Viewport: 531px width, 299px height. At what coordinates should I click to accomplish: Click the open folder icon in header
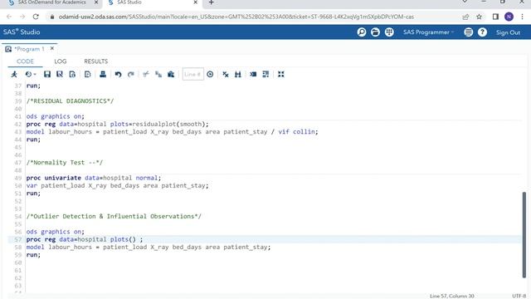(x=375, y=32)
